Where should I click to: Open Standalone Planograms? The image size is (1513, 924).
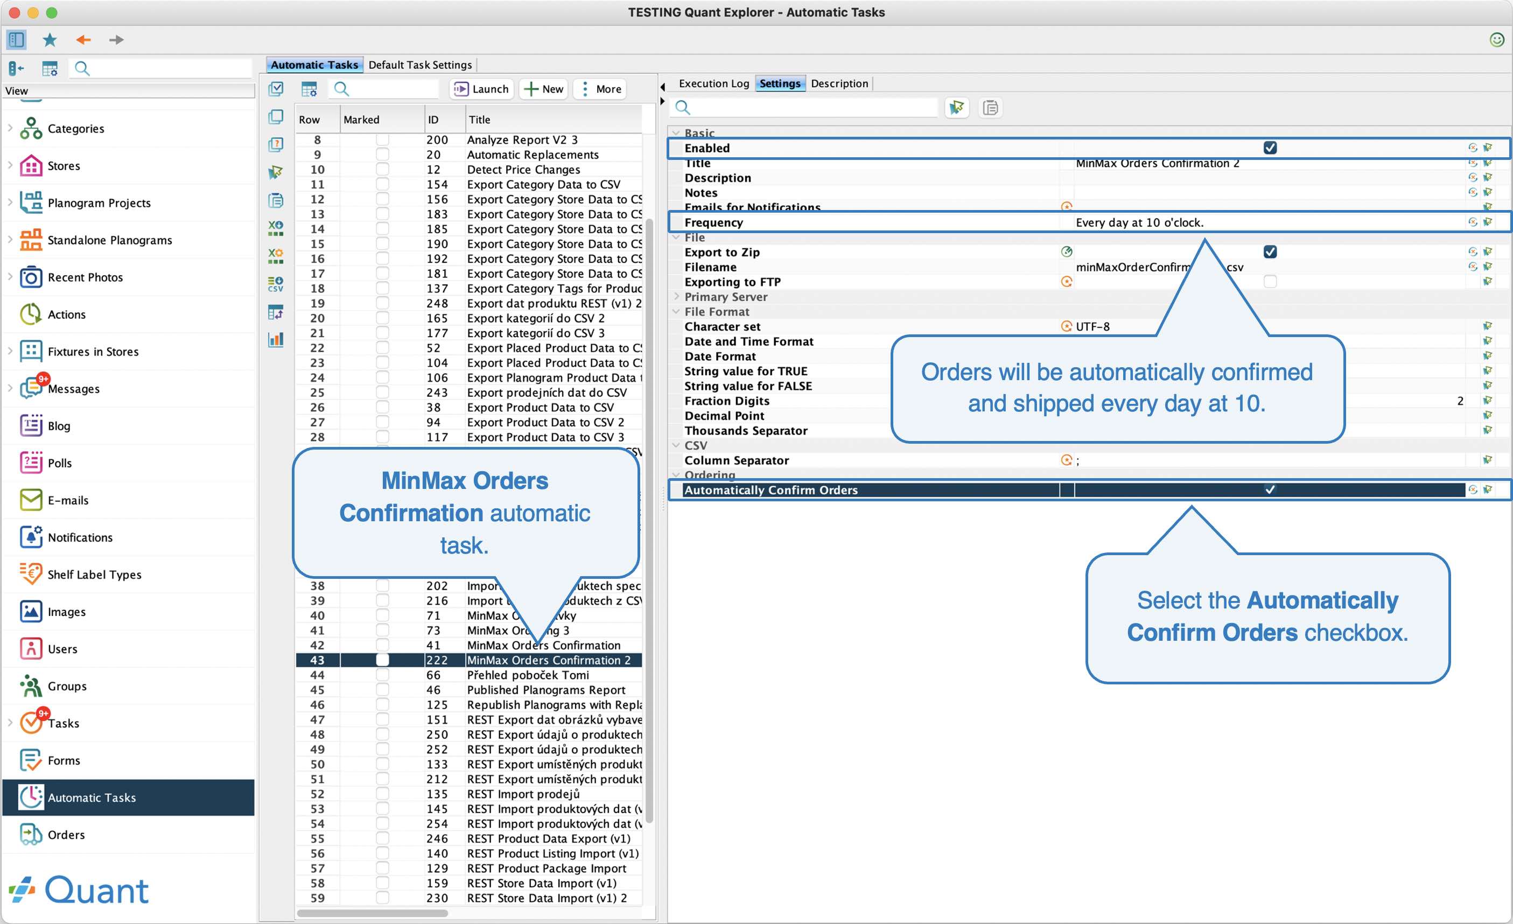(109, 240)
